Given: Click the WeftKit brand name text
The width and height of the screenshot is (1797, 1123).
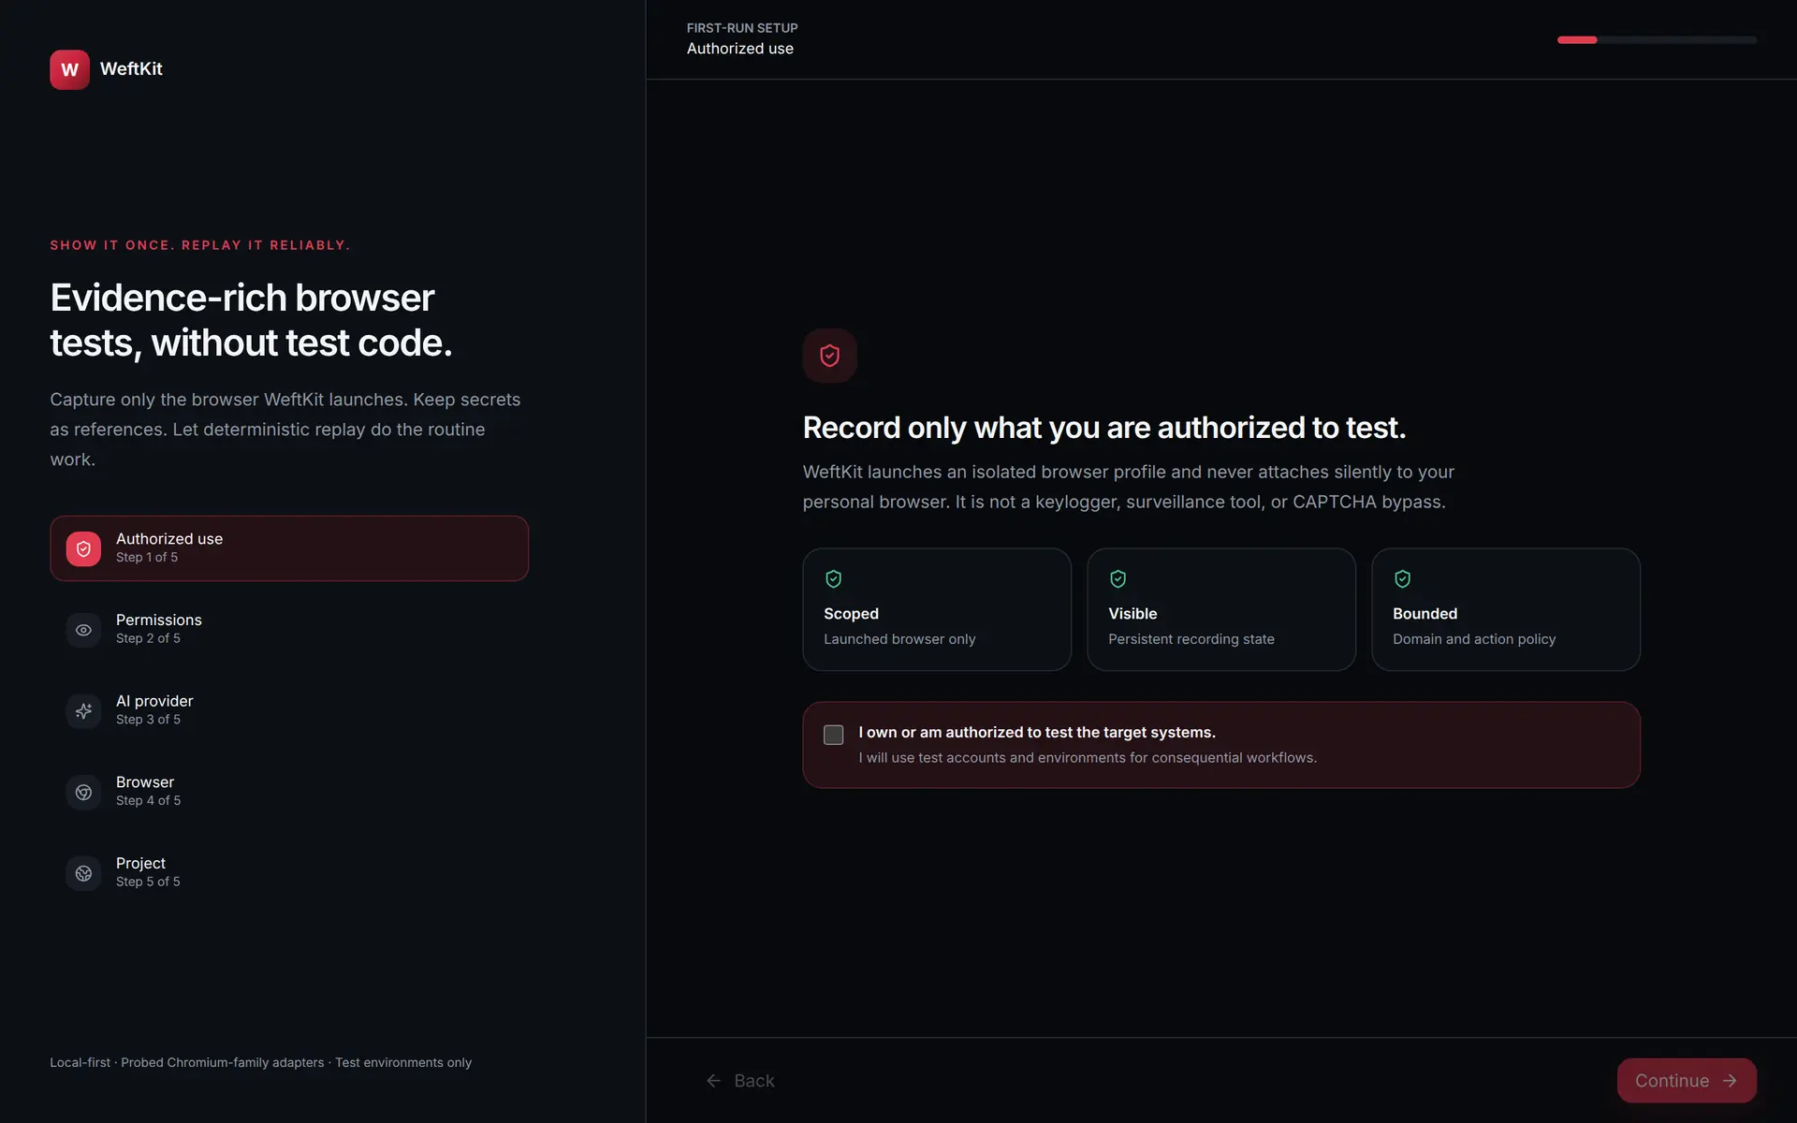Looking at the screenshot, I should 131,69.
